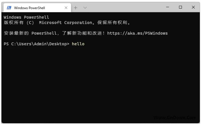Click the "版权所有 (C)" text
This screenshot has height=125, width=201.
pos(19,23)
